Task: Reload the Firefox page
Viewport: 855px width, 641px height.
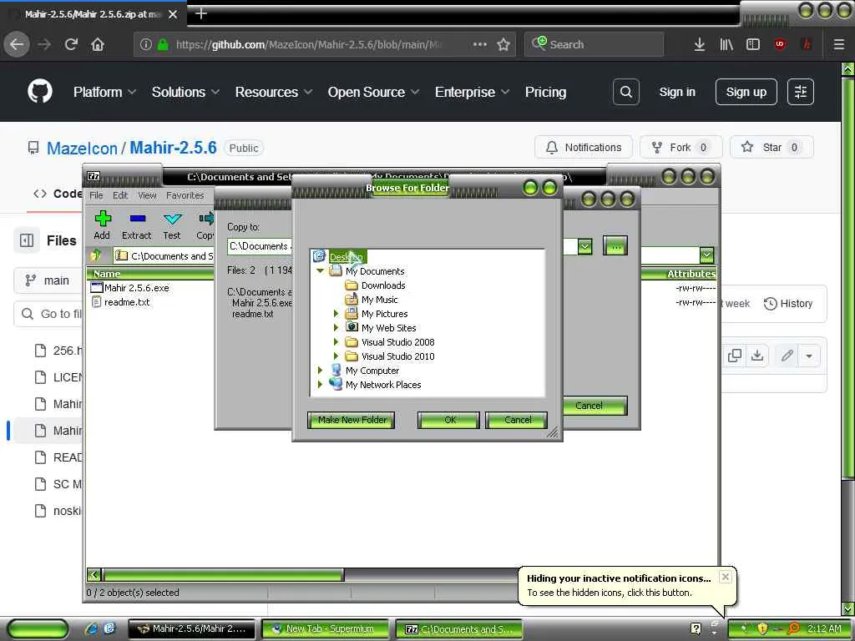Action: tap(71, 44)
